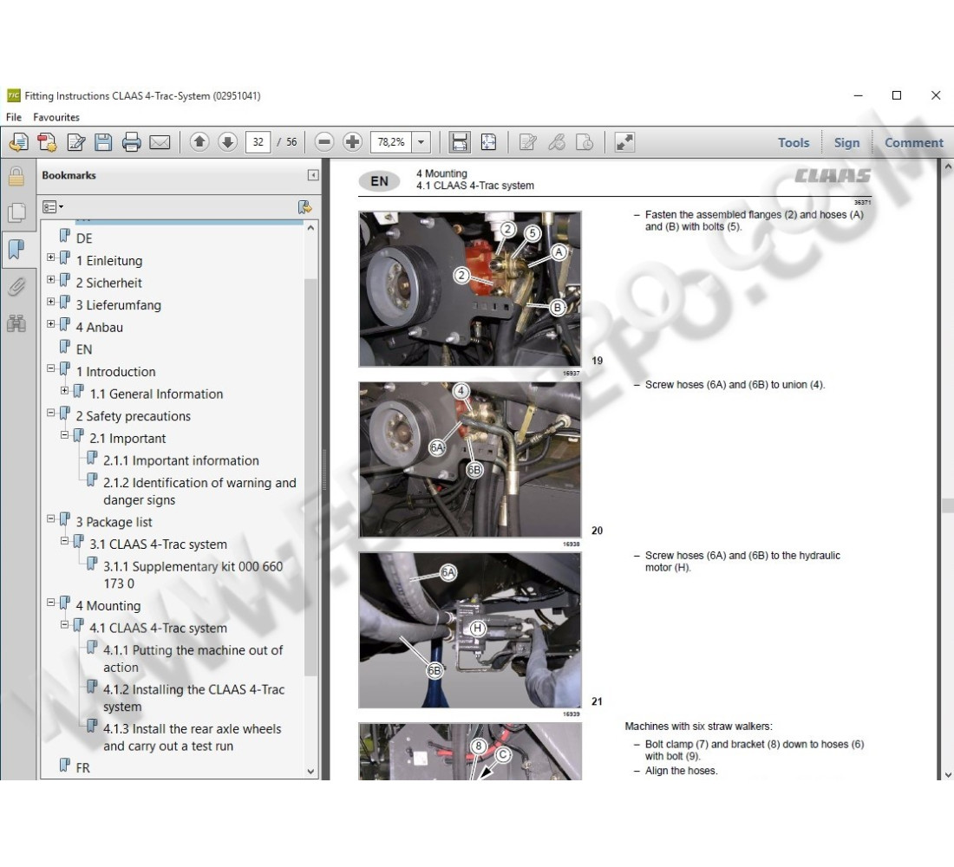Print the document with printer icon
The image size is (954, 867).
[x=132, y=142]
